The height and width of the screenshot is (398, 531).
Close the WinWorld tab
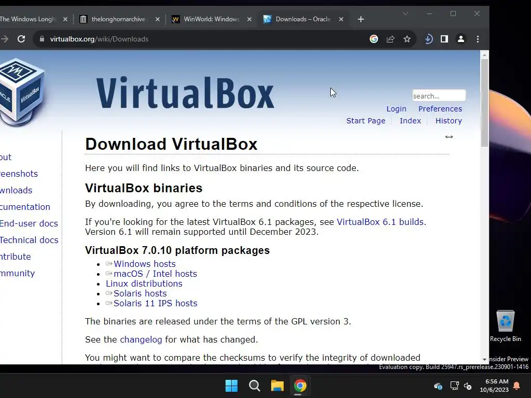[249, 19]
